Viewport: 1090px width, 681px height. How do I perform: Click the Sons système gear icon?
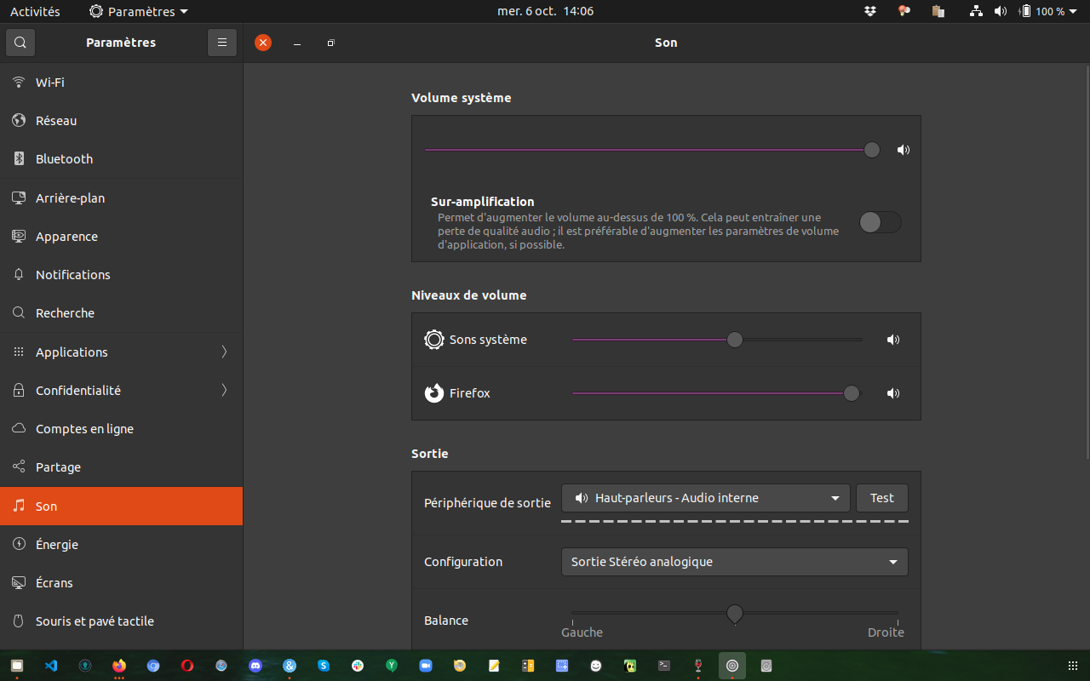pyautogui.click(x=434, y=340)
